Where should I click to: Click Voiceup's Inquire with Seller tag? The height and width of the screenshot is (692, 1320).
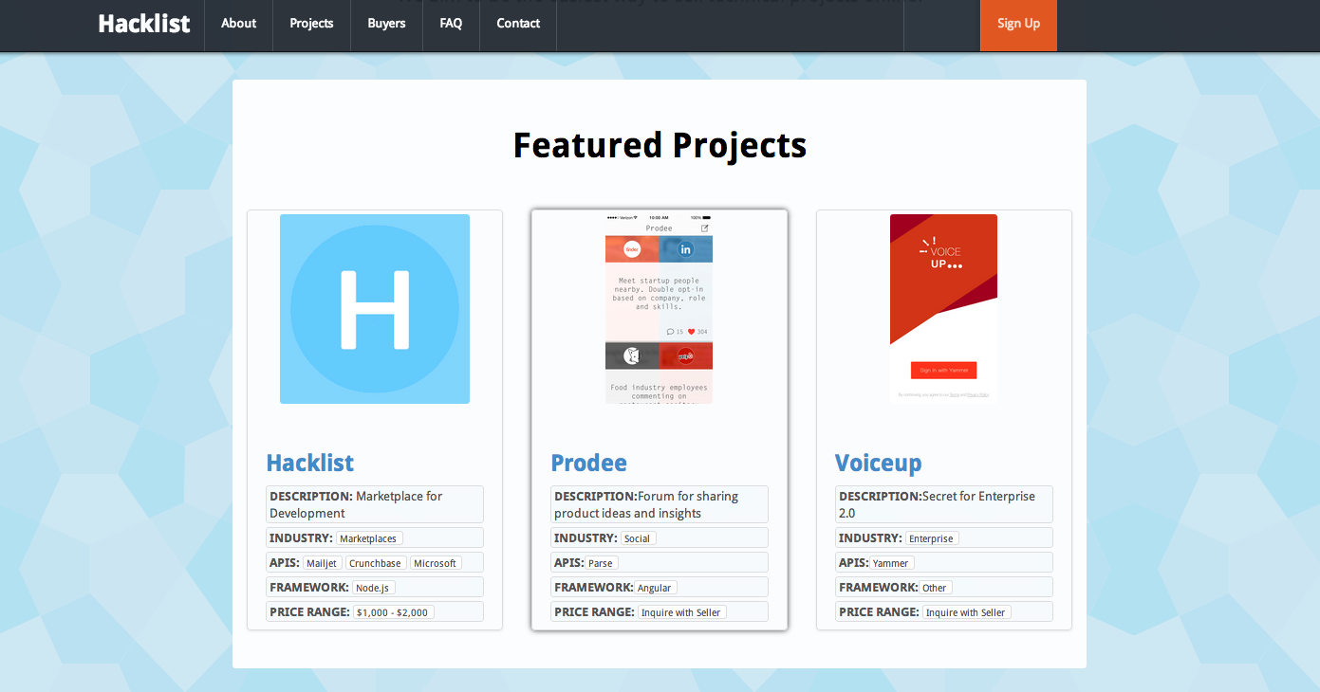(x=966, y=612)
